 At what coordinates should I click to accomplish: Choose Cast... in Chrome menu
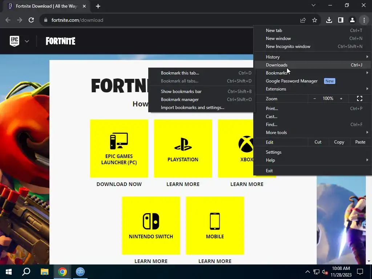(x=313, y=117)
